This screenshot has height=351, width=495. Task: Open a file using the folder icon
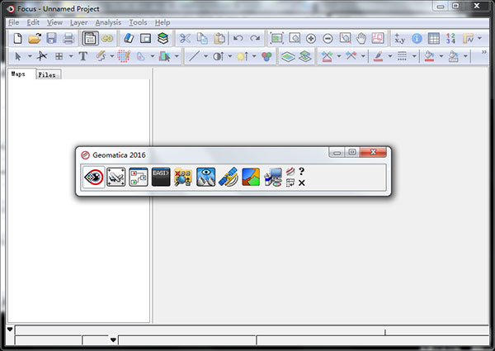point(35,39)
